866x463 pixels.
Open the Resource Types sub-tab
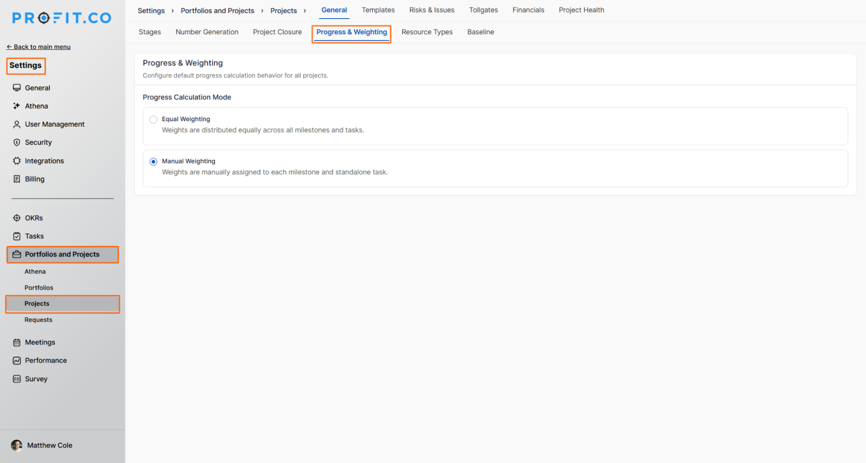coord(427,32)
